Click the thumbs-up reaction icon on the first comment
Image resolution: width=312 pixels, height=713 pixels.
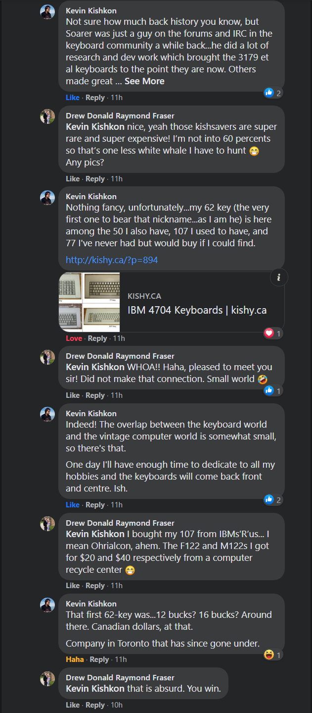tap(269, 92)
